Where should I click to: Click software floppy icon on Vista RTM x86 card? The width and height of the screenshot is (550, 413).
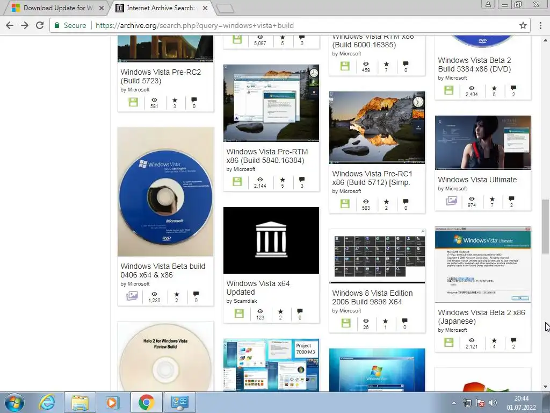click(x=345, y=66)
